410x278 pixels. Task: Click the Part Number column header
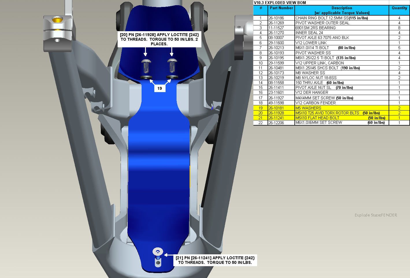[x=281, y=8]
